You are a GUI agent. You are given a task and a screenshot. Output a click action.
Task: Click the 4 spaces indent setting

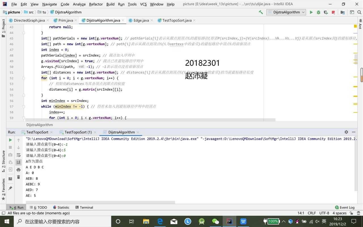[339, 213]
